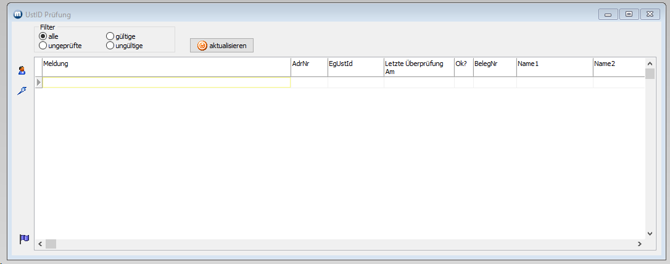Screen dimensions: 670x264
Task: Click the first row's Meldung cell
Action: (165, 82)
